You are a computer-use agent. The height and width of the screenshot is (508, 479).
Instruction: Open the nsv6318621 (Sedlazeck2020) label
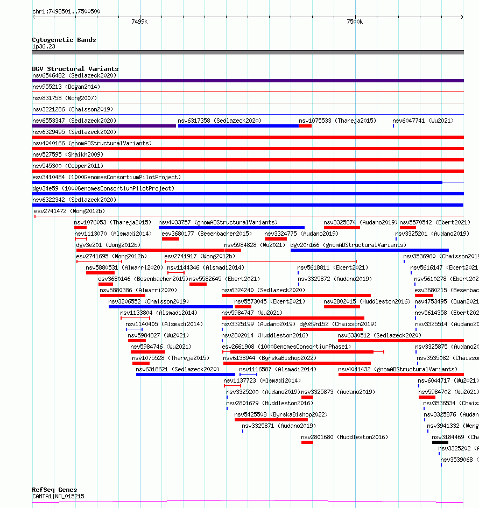178,370
